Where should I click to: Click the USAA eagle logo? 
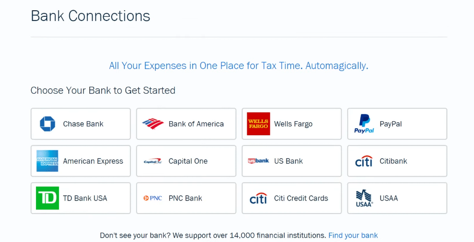[364, 198]
